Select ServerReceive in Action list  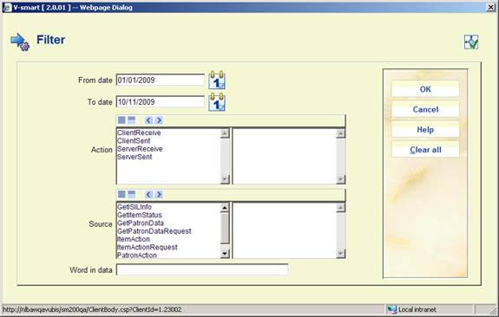(140, 149)
